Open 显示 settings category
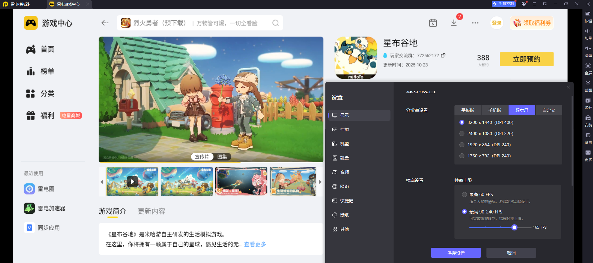 tap(359, 115)
